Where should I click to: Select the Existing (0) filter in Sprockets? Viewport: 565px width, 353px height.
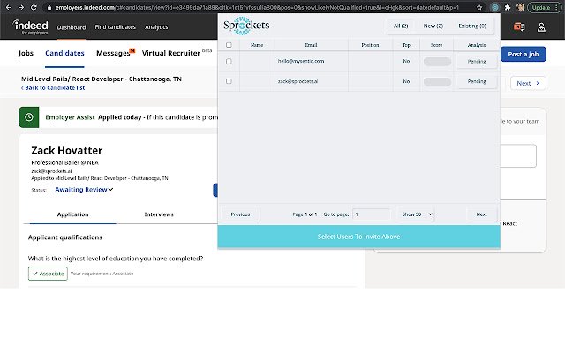(x=472, y=26)
